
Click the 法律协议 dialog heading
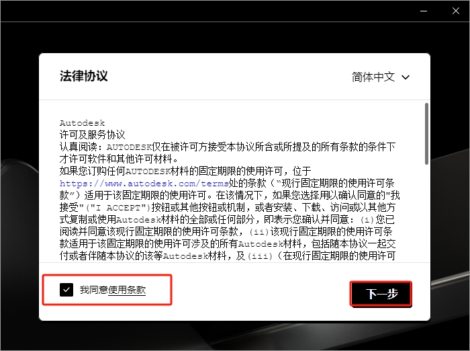coord(83,76)
